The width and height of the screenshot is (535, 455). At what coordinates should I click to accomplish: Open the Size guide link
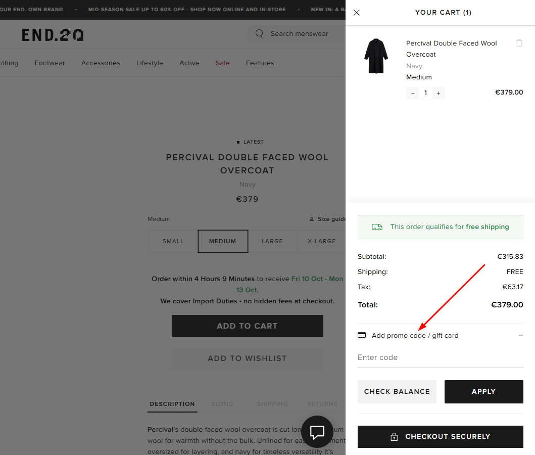coord(328,219)
